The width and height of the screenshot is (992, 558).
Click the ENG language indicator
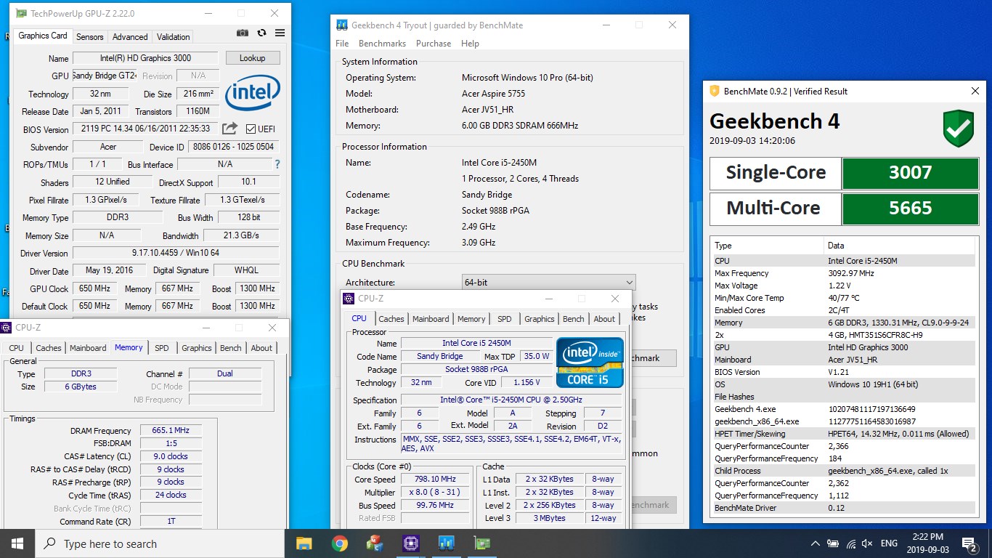pos(889,543)
